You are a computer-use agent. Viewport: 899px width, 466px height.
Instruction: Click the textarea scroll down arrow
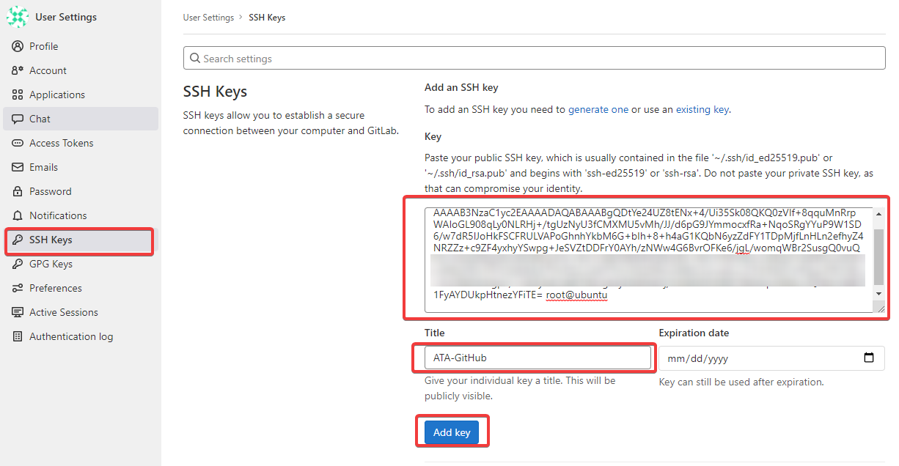pos(879,294)
